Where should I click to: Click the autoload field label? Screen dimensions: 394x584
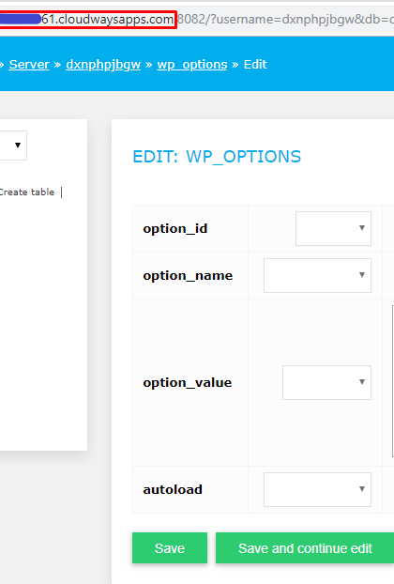click(x=173, y=489)
